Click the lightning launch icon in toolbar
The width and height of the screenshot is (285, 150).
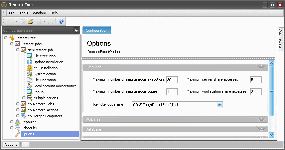point(11,21)
